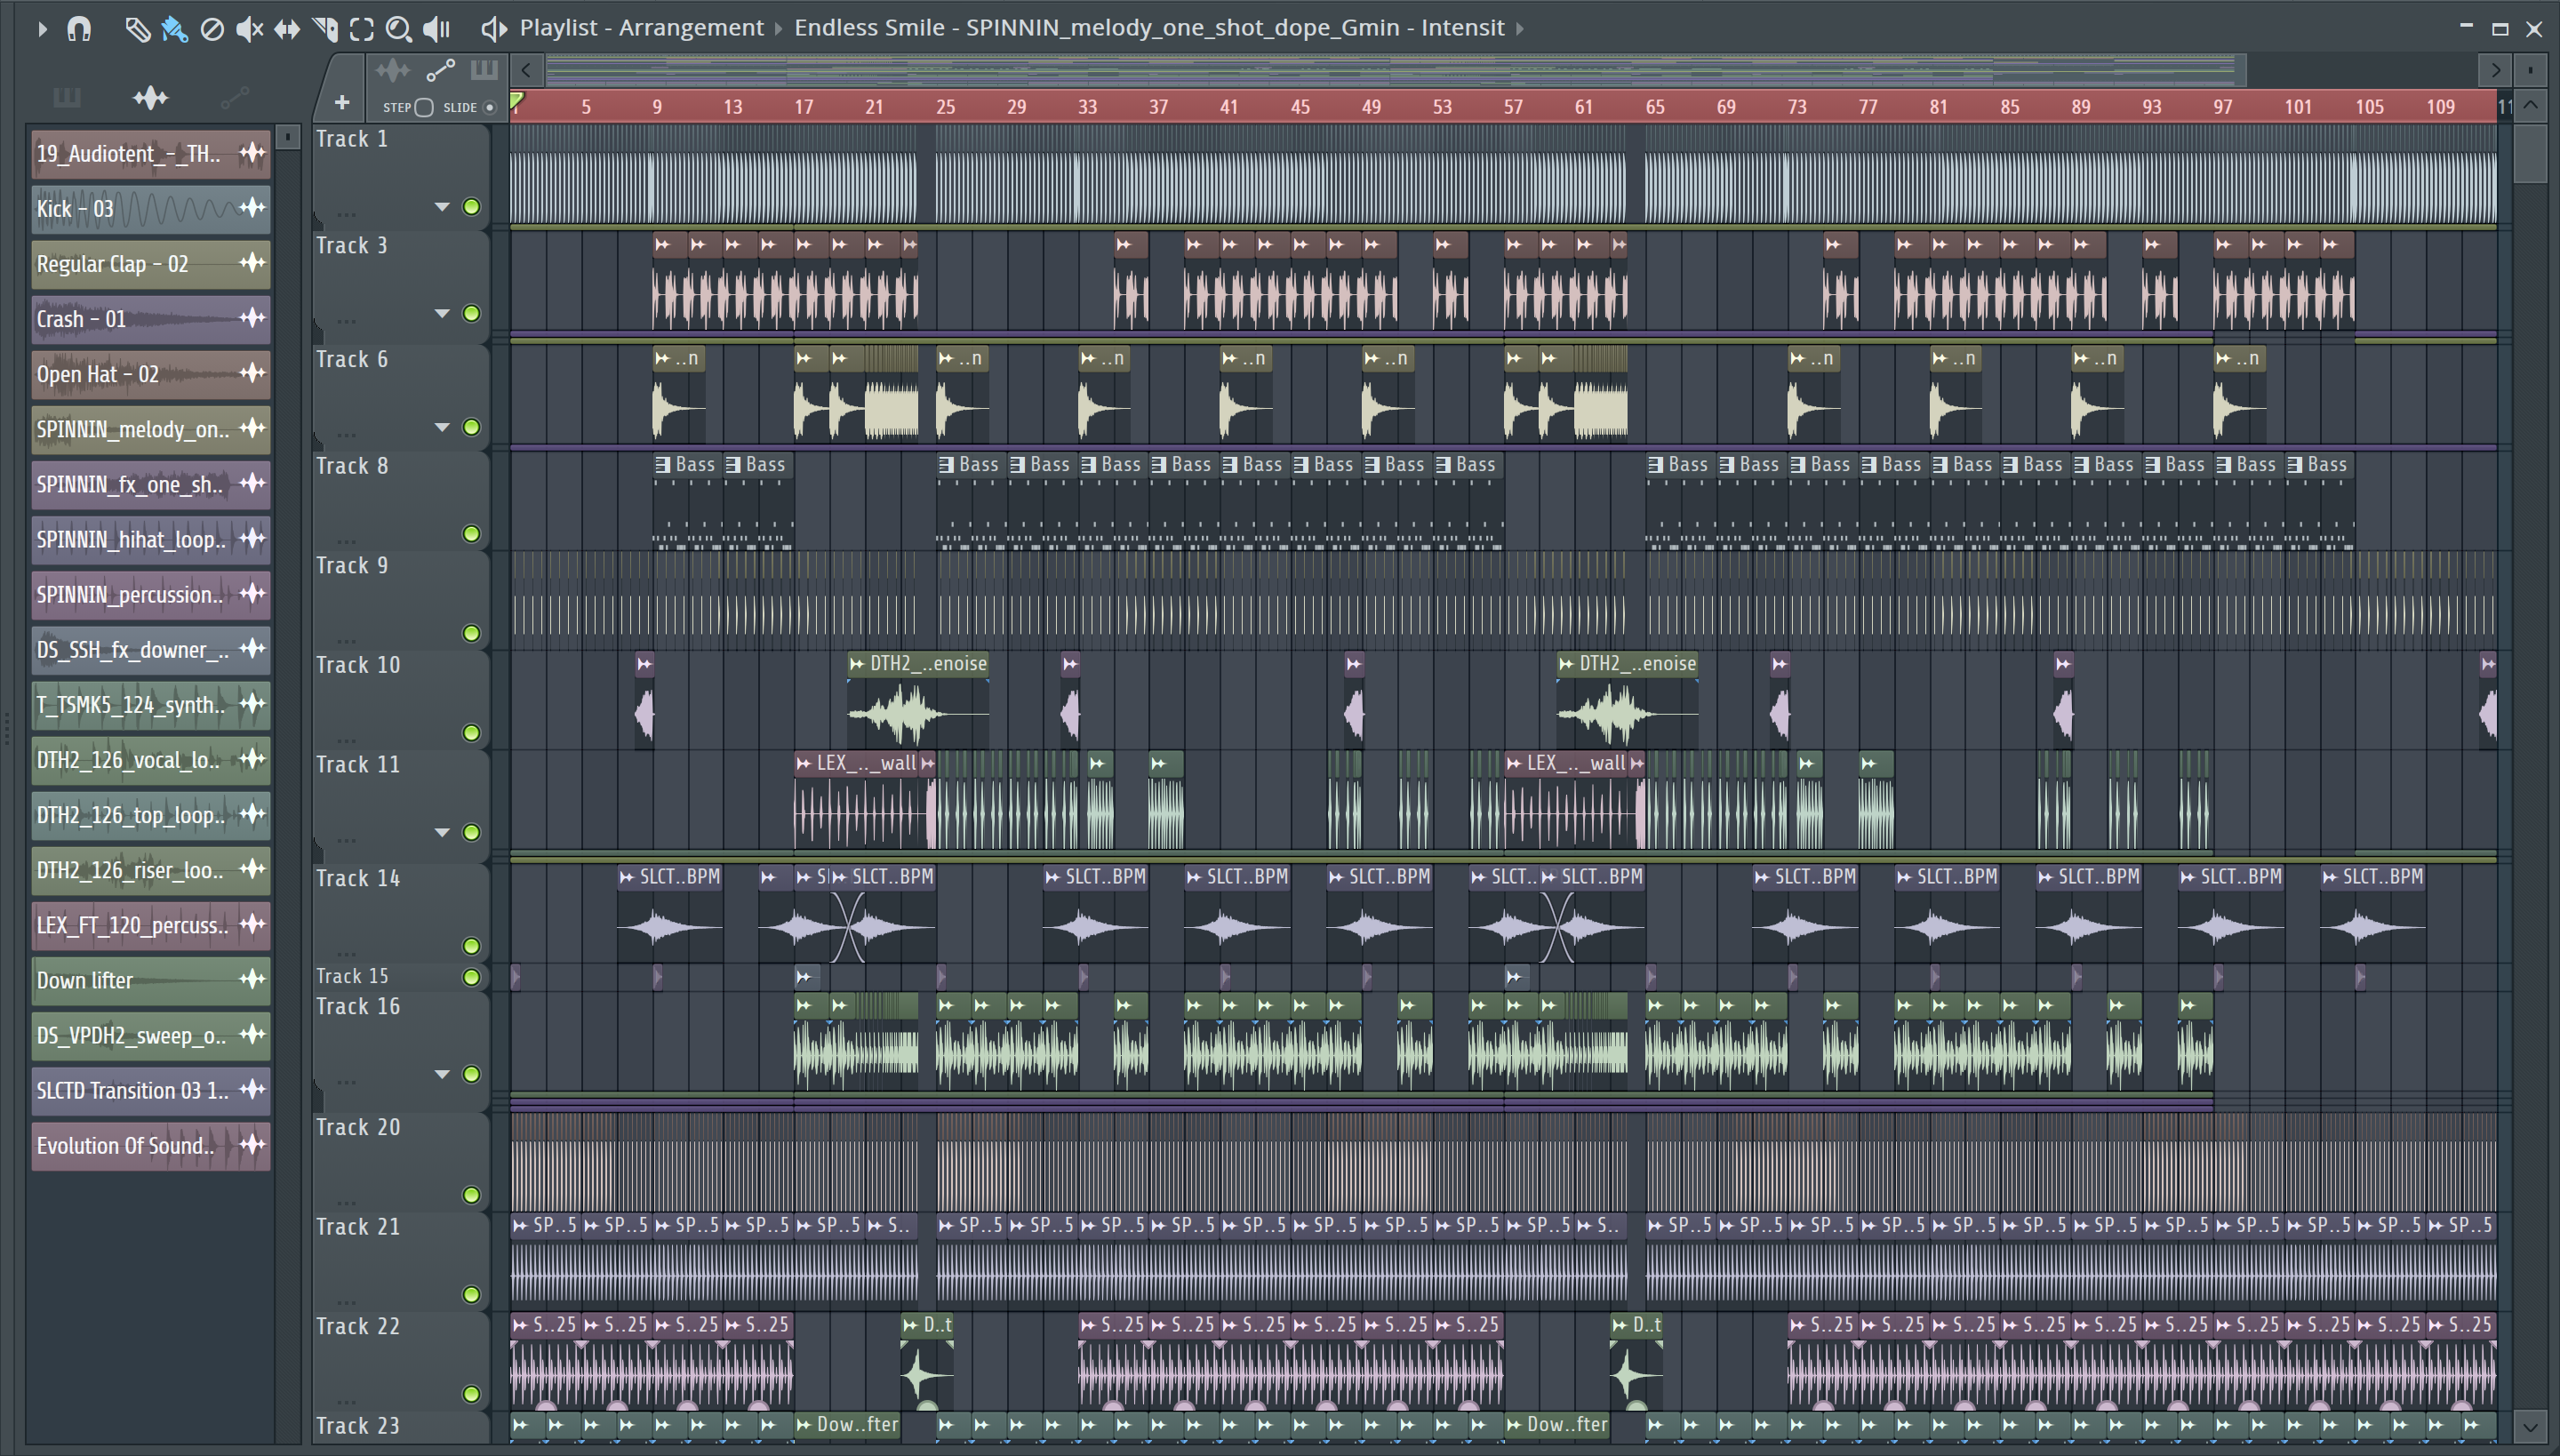This screenshot has height=1456, width=2560.
Task: Mute Track 15 with its green LED
Action: click(x=472, y=977)
